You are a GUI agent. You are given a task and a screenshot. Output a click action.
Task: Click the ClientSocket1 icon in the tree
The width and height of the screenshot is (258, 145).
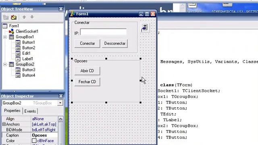pyautogui.click(x=11, y=31)
